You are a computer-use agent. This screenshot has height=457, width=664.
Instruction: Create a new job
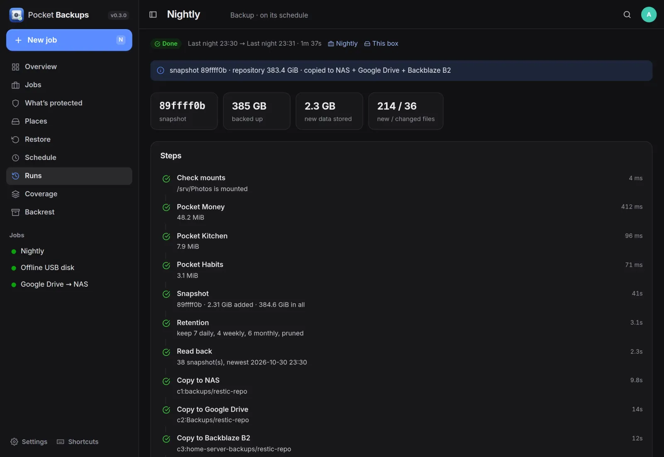69,40
